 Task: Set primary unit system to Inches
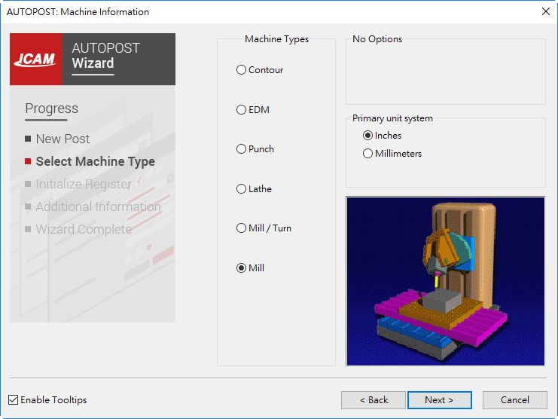click(x=368, y=136)
